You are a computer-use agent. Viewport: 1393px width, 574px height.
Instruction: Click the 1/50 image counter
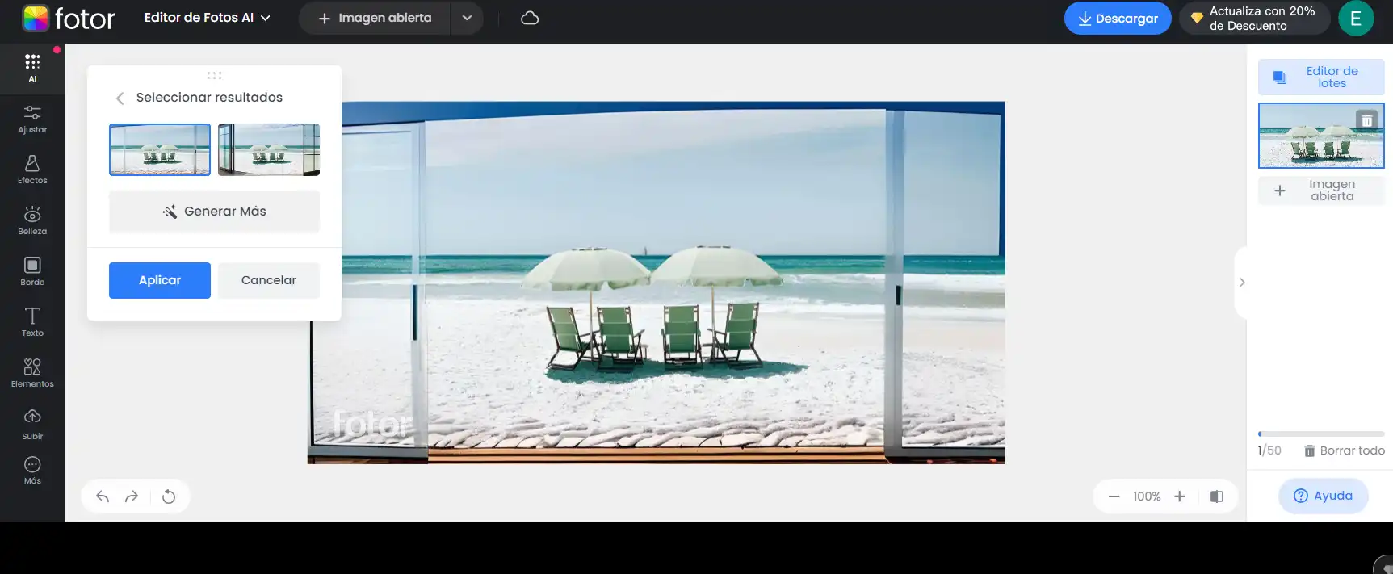tap(1269, 450)
